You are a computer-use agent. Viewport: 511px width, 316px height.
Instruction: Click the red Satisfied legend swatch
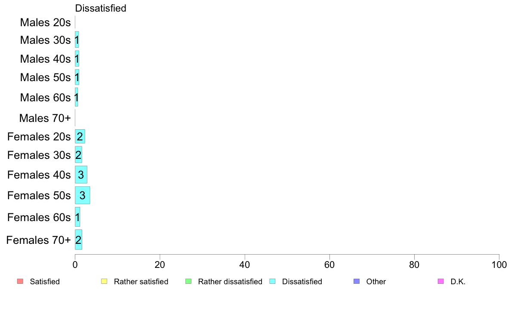20,282
